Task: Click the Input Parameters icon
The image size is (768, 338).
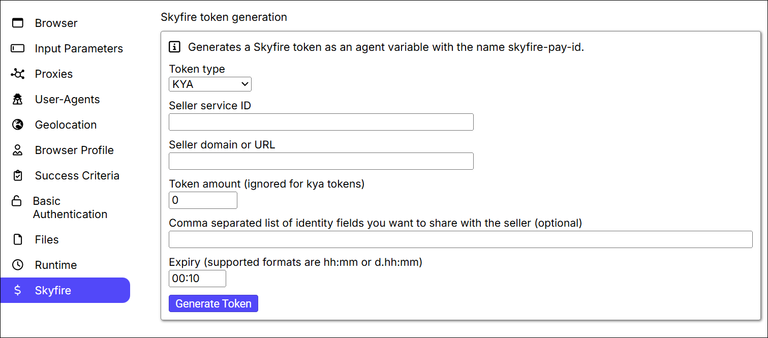Action: coord(18,48)
